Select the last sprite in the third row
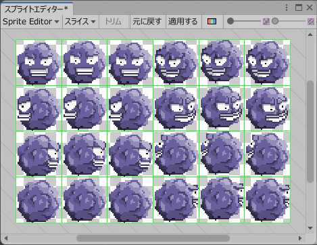The image size is (317, 245). coord(268,154)
